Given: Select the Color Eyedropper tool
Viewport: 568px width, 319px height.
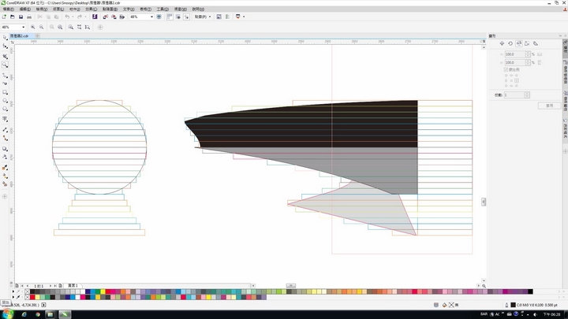Looking at the screenshot, I should coord(5,168).
